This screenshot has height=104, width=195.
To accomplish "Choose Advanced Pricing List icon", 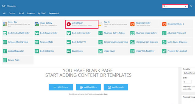I will pyautogui.click(x=164, y=33).
